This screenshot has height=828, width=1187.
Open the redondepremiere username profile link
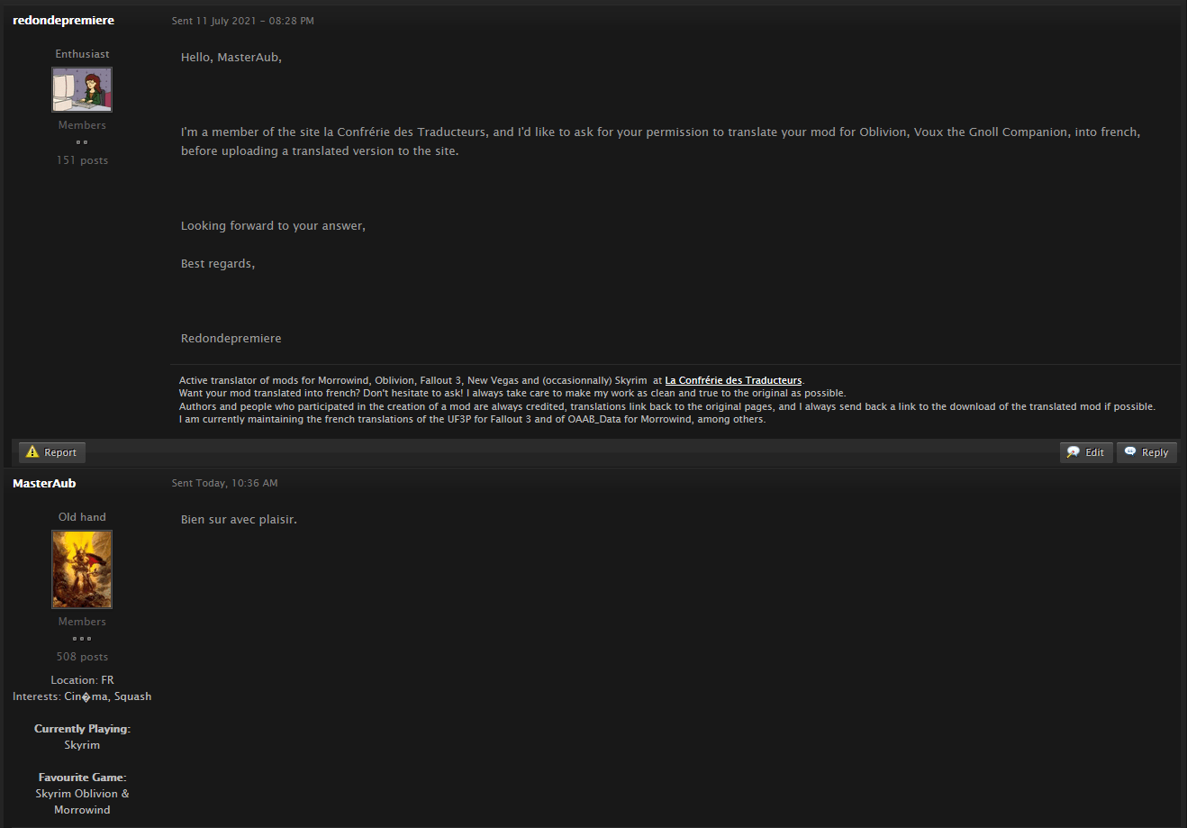click(64, 20)
